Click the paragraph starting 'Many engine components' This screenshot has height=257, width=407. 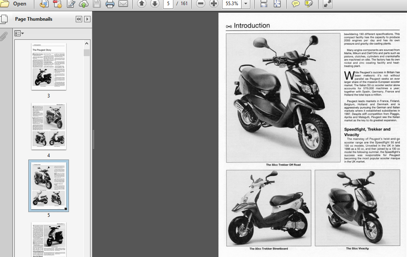click(372, 58)
